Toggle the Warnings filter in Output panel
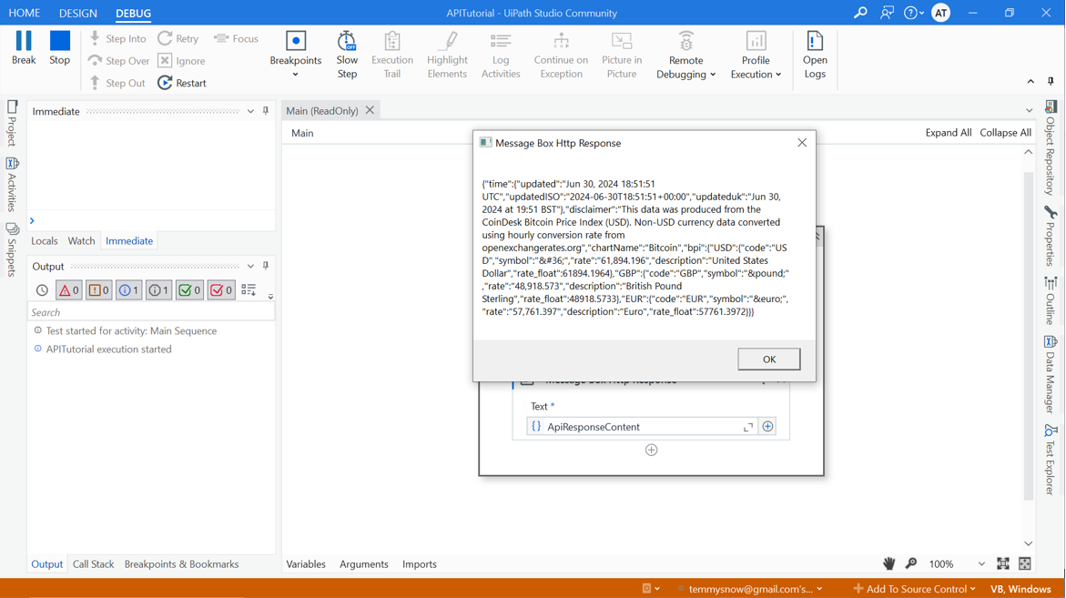Viewport: 1066px width, 598px height. click(98, 289)
